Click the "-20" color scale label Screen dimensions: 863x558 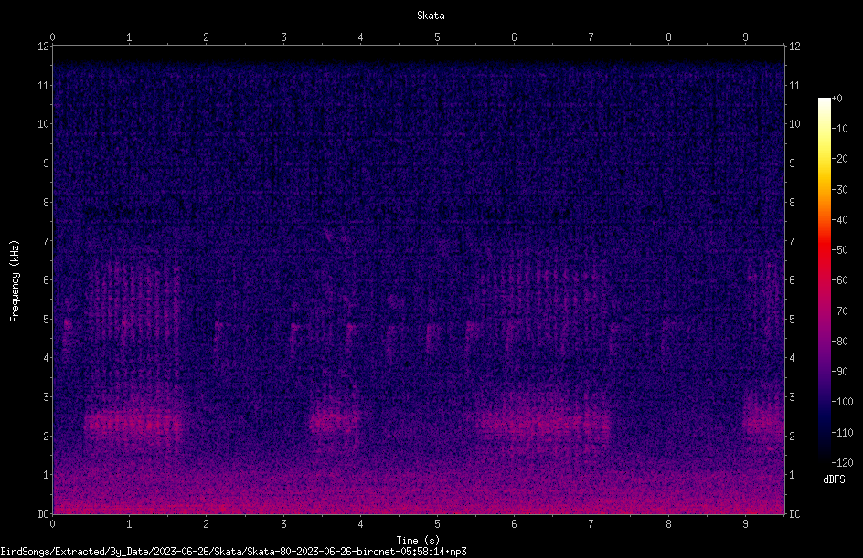pyautogui.click(x=840, y=159)
